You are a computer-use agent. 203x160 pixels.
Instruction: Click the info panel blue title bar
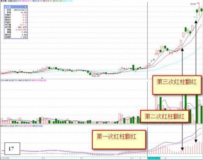(x=16, y=7)
